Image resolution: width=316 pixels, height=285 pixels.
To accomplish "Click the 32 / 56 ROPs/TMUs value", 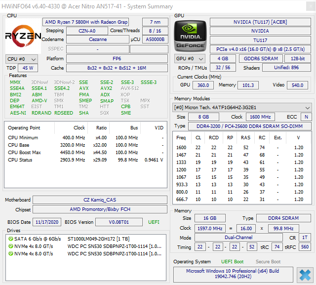I will 223,68.
